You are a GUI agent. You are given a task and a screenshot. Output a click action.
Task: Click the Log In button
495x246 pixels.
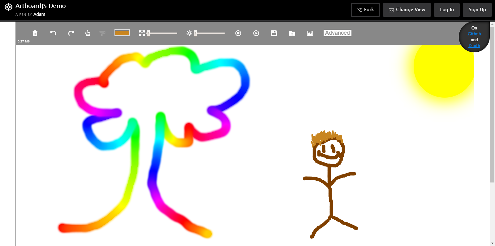pyautogui.click(x=447, y=10)
